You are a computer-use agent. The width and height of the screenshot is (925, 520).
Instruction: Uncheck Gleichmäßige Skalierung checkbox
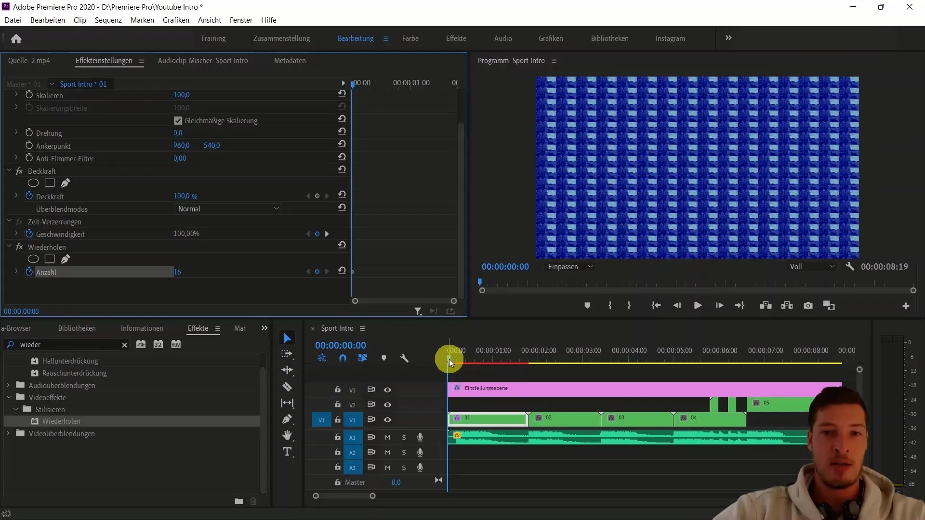pyautogui.click(x=178, y=121)
